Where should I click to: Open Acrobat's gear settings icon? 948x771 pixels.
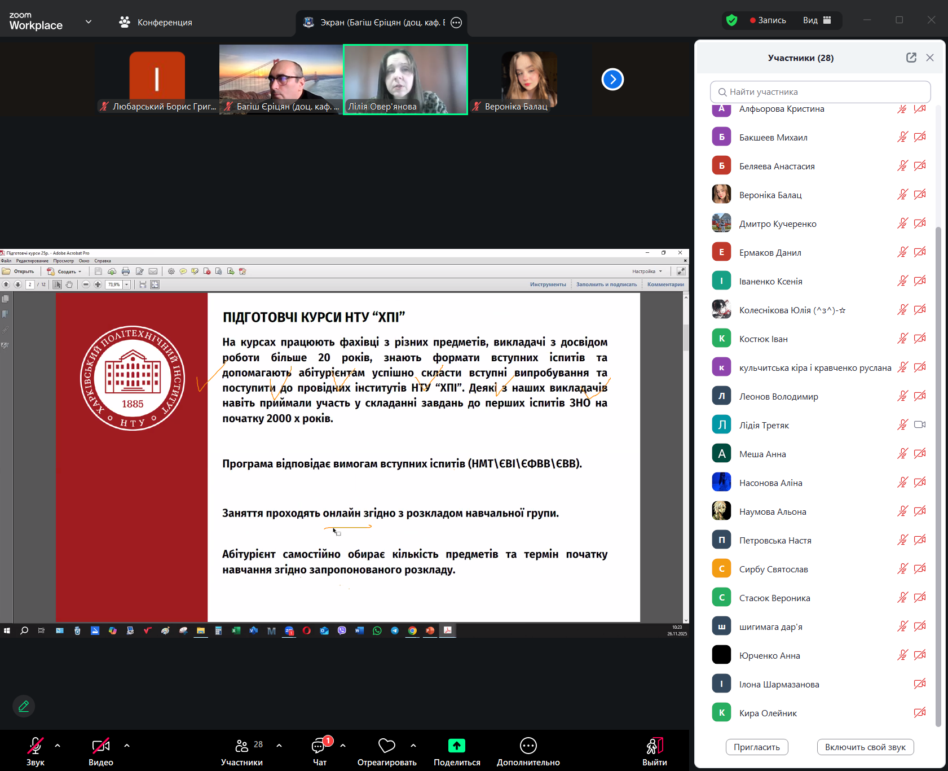coord(171,271)
